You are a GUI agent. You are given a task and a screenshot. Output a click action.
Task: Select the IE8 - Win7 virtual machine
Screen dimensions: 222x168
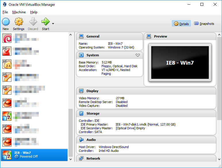point(35,155)
